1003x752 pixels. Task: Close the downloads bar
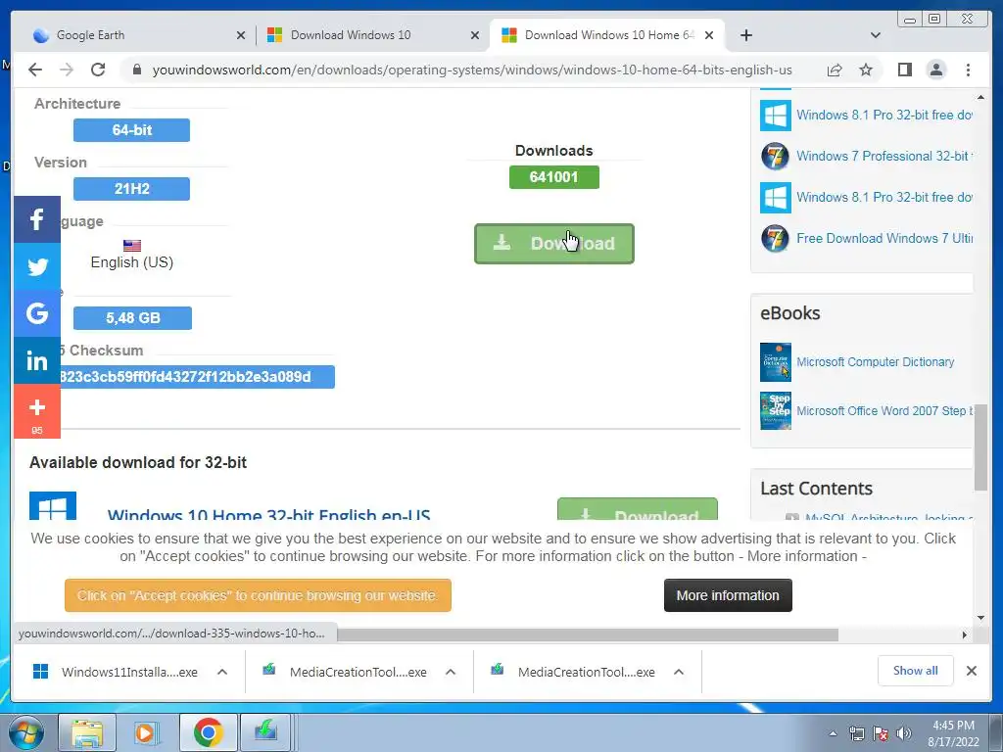click(x=971, y=671)
